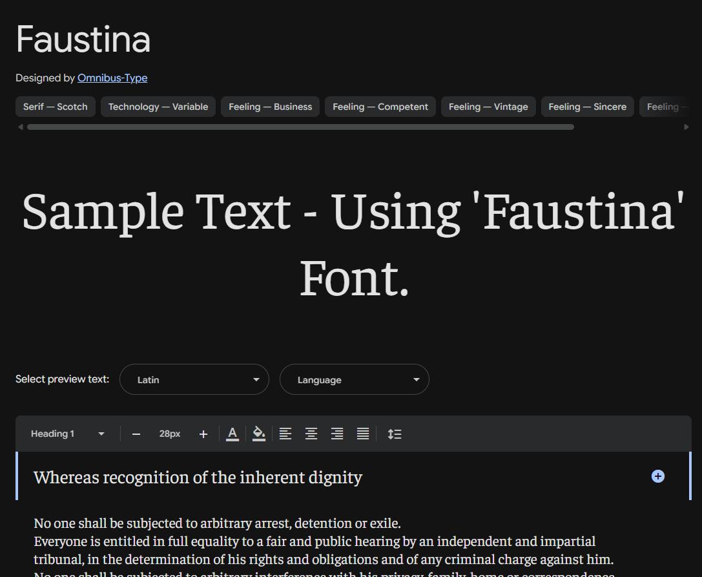Open the line spacing options
Image resolution: width=702 pixels, height=577 pixels.
[x=395, y=434]
